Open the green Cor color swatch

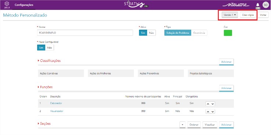click(228, 33)
